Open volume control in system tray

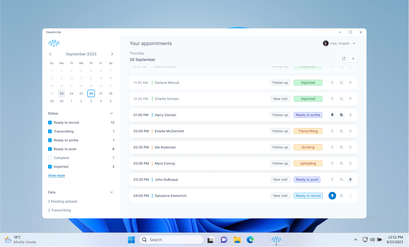(x=372, y=240)
